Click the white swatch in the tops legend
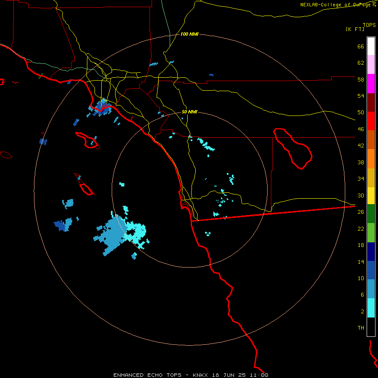Screen dimensions: 378x378 pyautogui.click(x=371, y=46)
